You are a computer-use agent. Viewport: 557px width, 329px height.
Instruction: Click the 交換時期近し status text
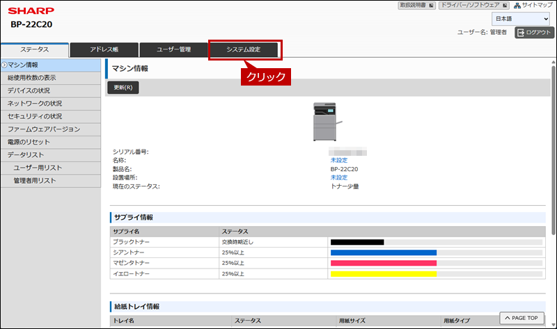tap(237, 242)
